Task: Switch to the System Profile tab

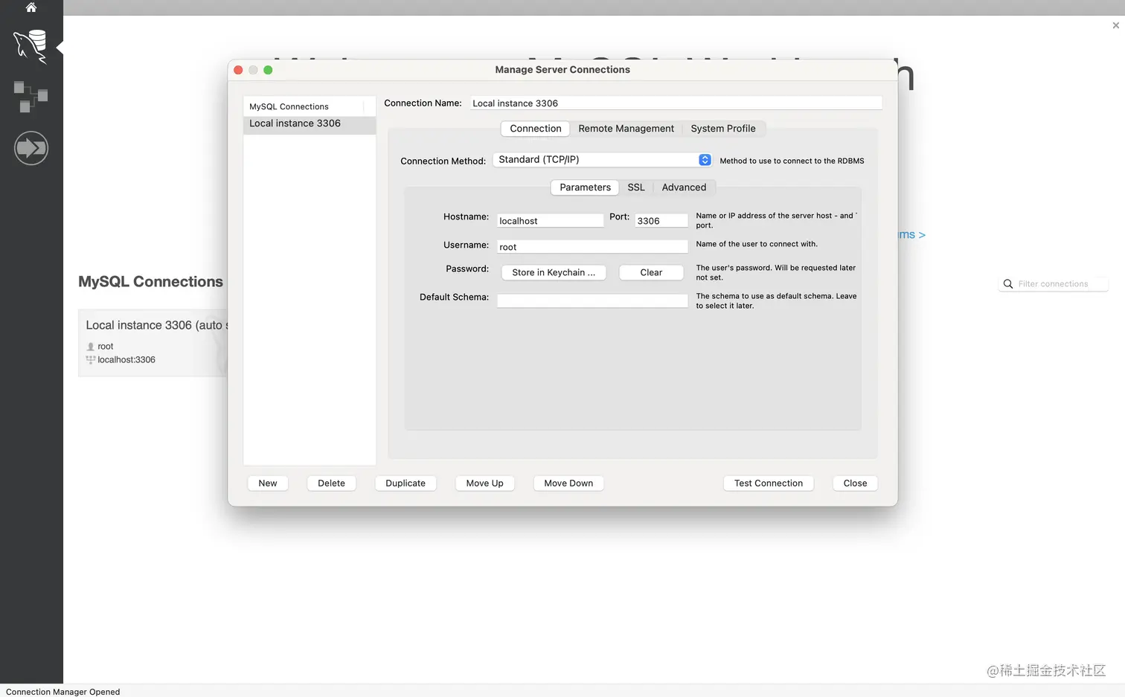Action: pos(722,129)
